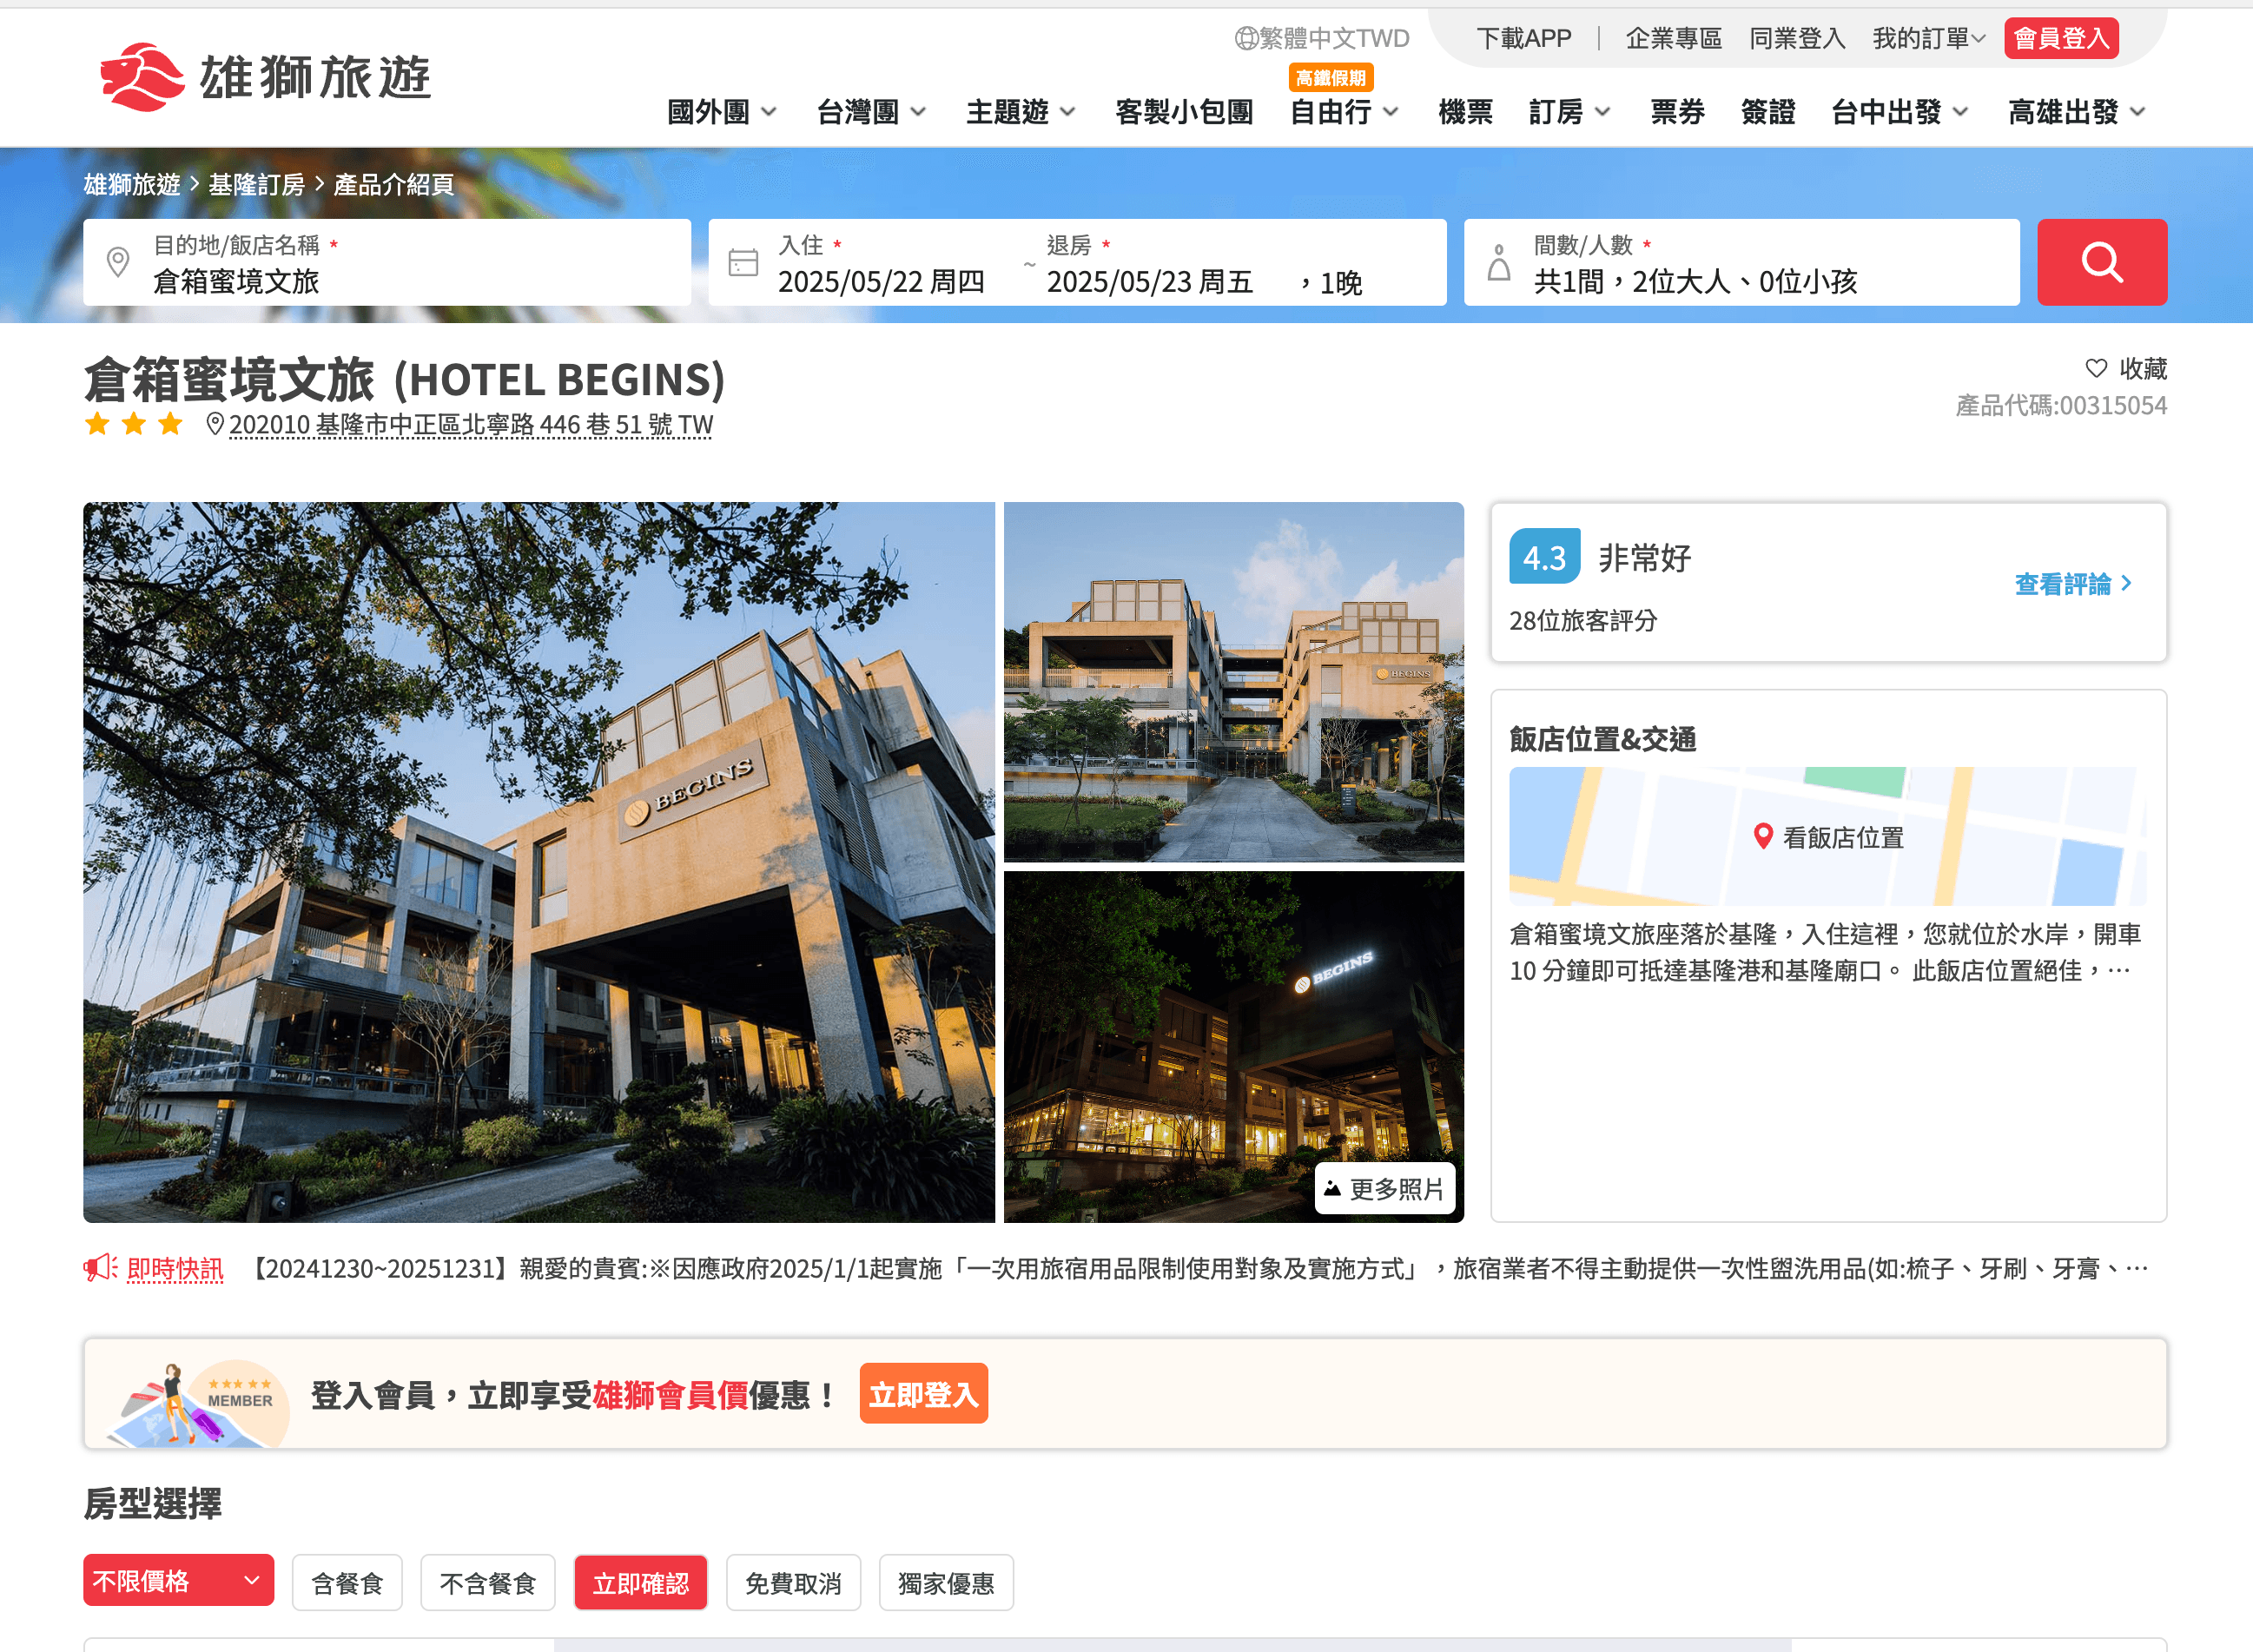The image size is (2253, 1652).
Task: Open the large daytime hotel photo
Action: pyautogui.click(x=539, y=862)
